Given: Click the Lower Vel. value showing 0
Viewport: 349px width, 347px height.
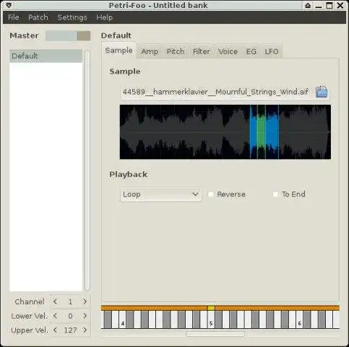Looking at the screenshot, I should pos(70,316).
